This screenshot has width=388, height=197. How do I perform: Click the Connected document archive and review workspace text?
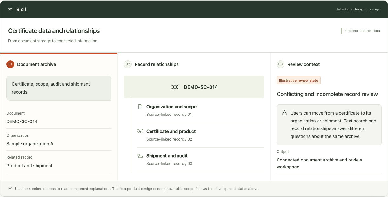click(x=319, y=163)
